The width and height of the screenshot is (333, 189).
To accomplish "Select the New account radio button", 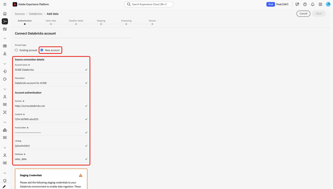I will click(42, 50).
